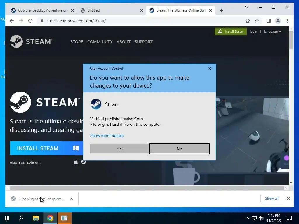
Task: Go back to previous page
Action: point(12,21)
